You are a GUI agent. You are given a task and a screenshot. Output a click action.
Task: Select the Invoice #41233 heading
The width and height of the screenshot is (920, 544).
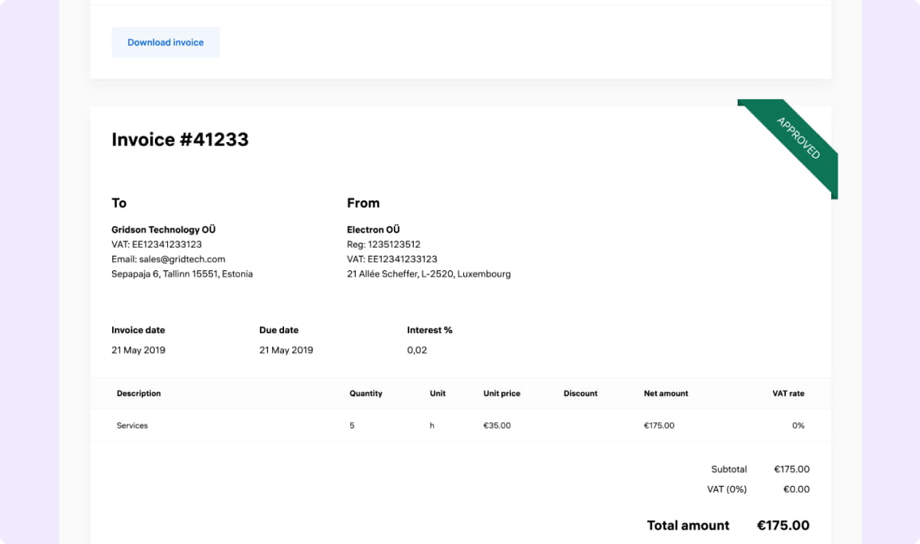tap(180, 140)
